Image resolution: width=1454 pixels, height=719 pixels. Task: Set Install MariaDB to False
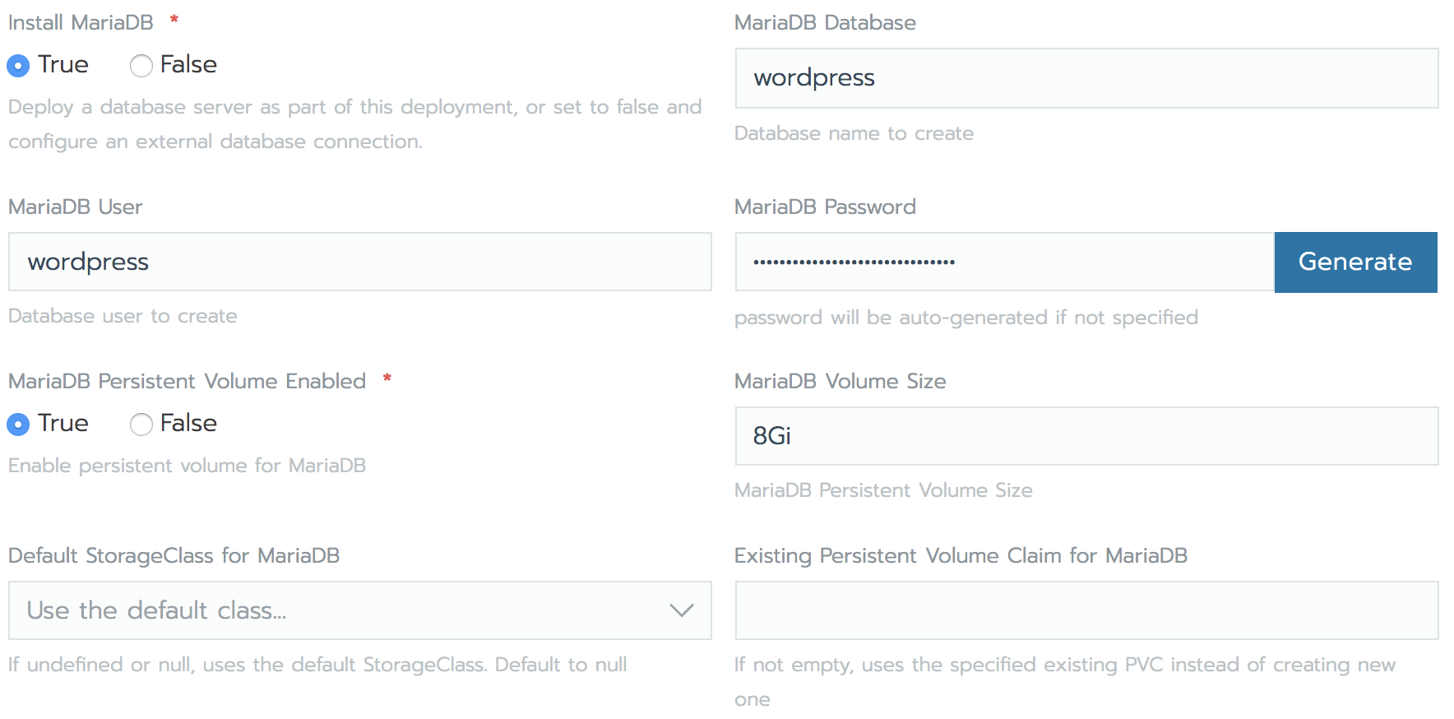click(x=141, y=65)
